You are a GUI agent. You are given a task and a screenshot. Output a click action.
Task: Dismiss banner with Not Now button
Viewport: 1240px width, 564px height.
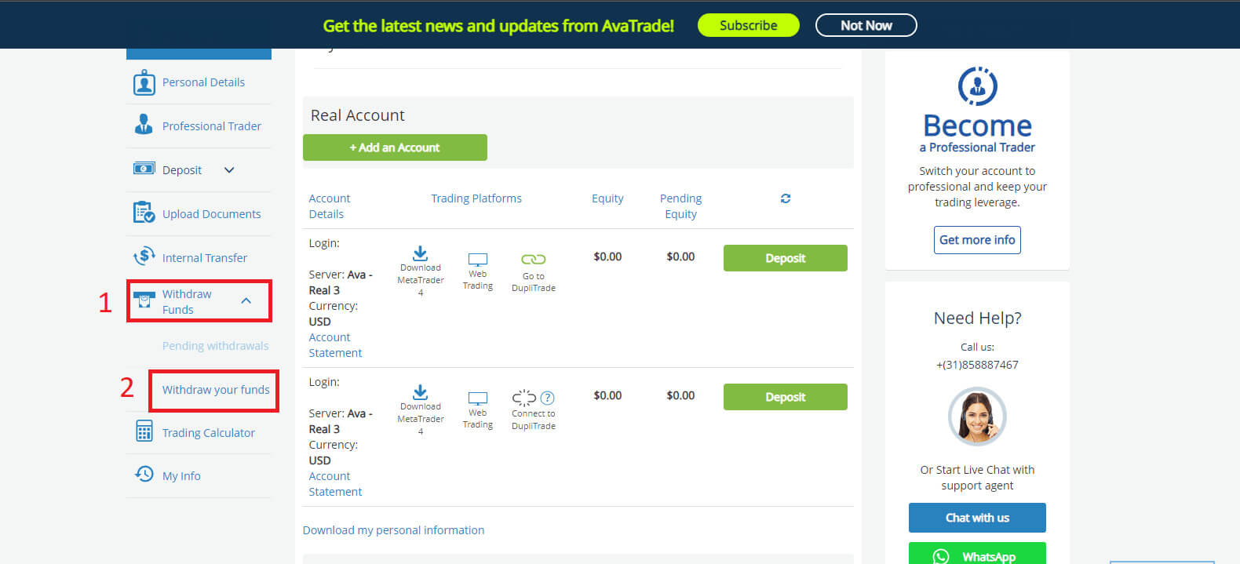pos(866,25)
